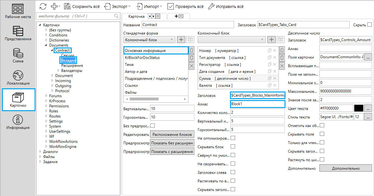
Task: Add a block with the plus button beside Стандартная форма
Action: coord(181,40)
